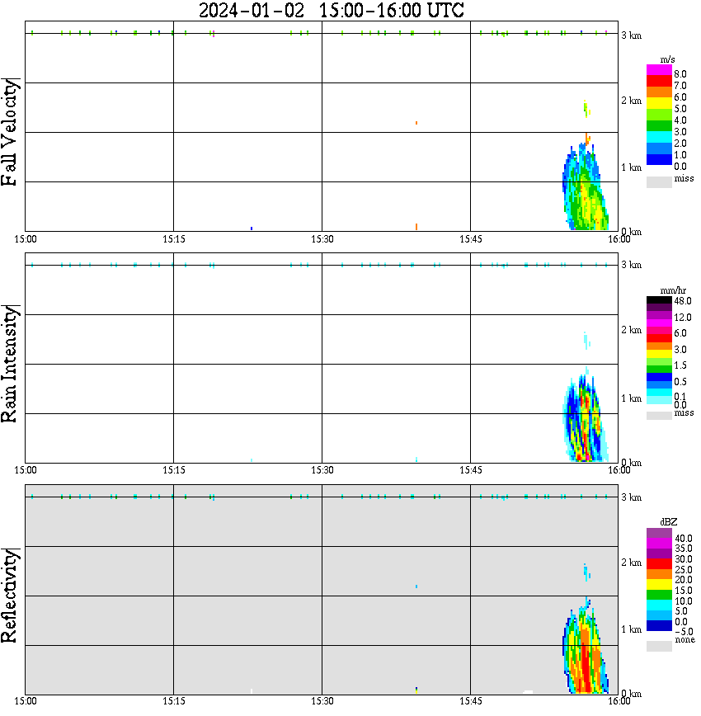Click the Reflectivity axis label

click(x=10, y=596)
